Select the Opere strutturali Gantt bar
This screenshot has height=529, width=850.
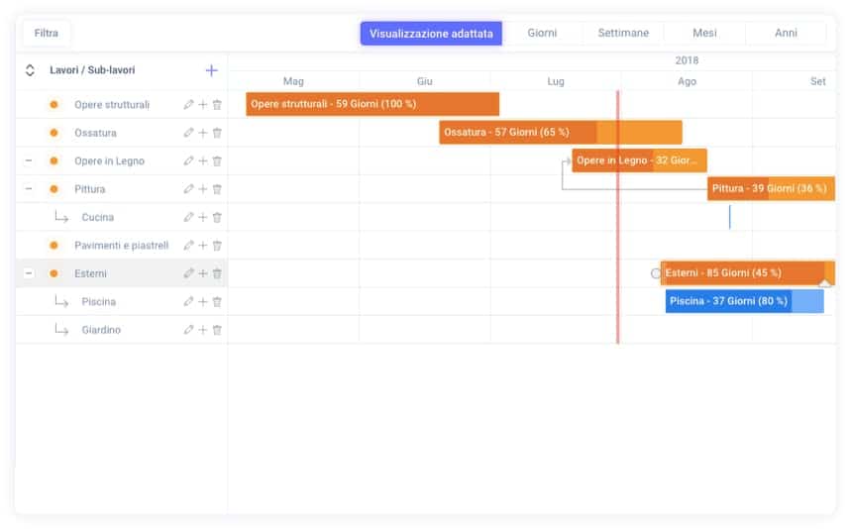pyautogui.click(x=372, y=104)
